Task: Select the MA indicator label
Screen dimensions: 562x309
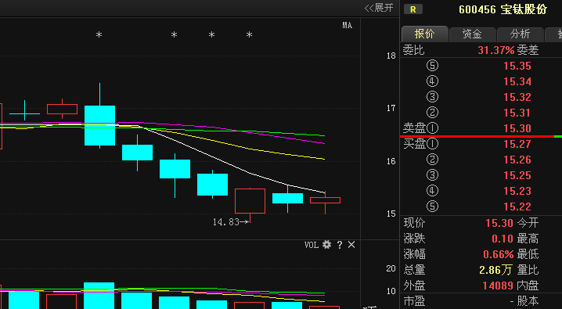Action: point(347,25)
